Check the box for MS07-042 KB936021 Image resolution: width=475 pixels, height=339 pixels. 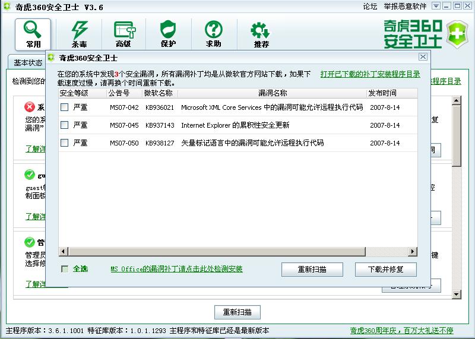pyautogui.click(x=65, y=107)
